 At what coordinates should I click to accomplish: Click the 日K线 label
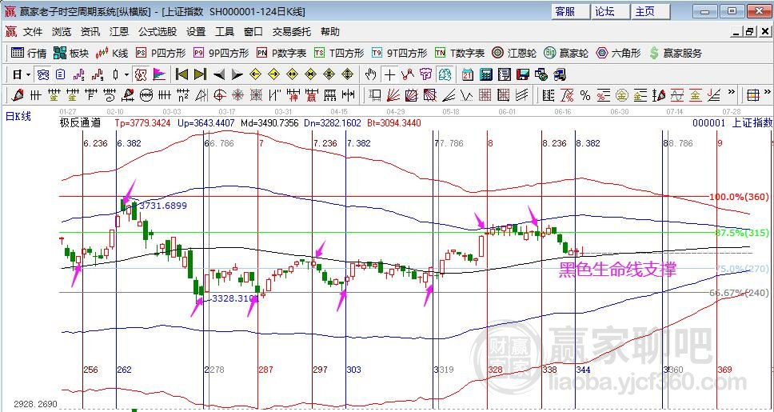[18, 117]
